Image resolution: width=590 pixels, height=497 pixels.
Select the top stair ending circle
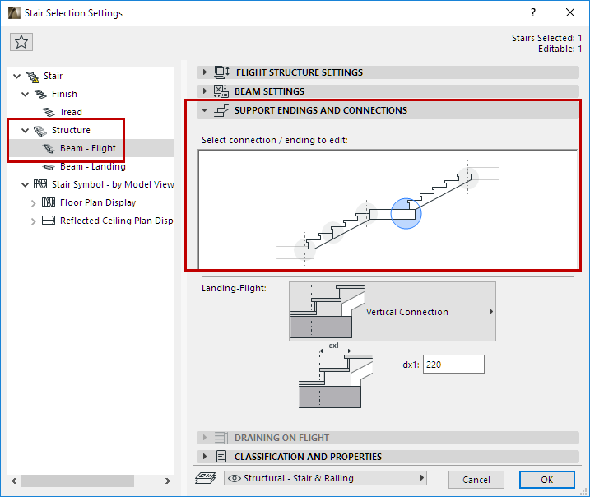coord(468,177)
